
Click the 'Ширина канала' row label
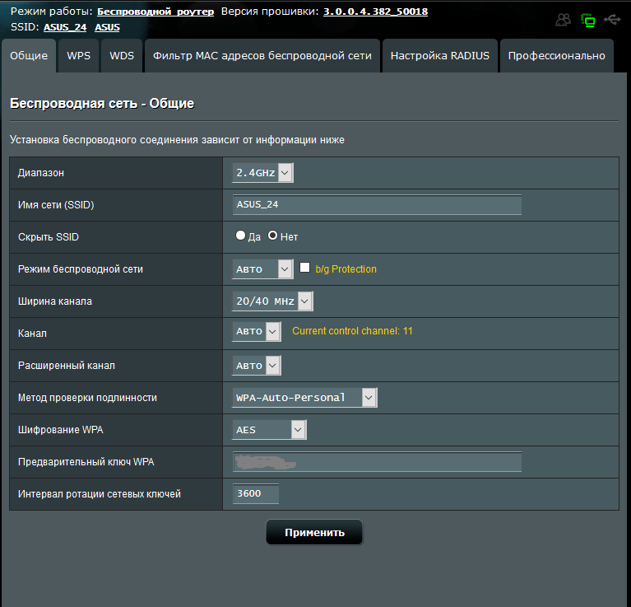click(55, 301)
